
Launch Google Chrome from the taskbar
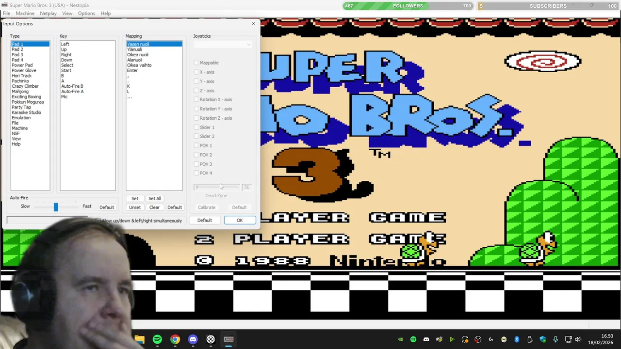(175, 339)
